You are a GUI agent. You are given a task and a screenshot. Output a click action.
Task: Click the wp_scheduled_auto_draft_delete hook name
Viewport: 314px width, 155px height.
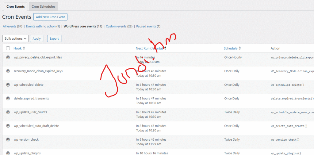[36, 126]
